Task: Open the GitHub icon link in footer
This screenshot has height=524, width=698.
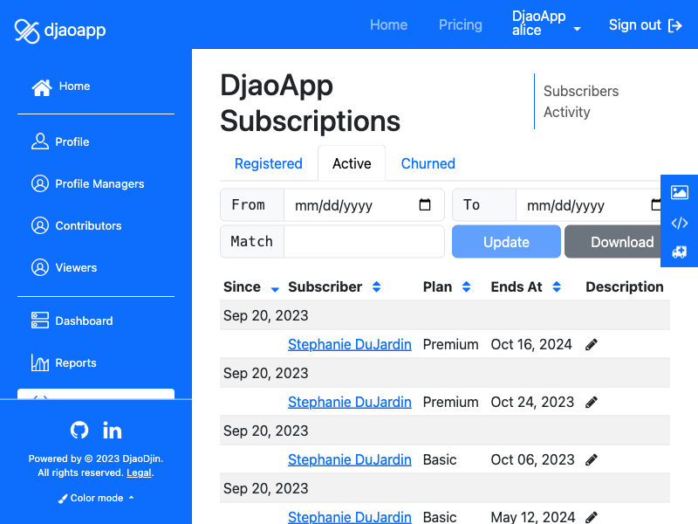Action: point(79,431)
